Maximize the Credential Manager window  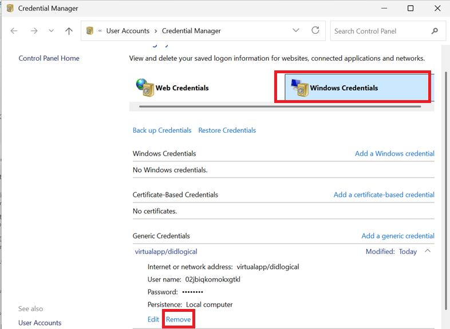(410, 9)
